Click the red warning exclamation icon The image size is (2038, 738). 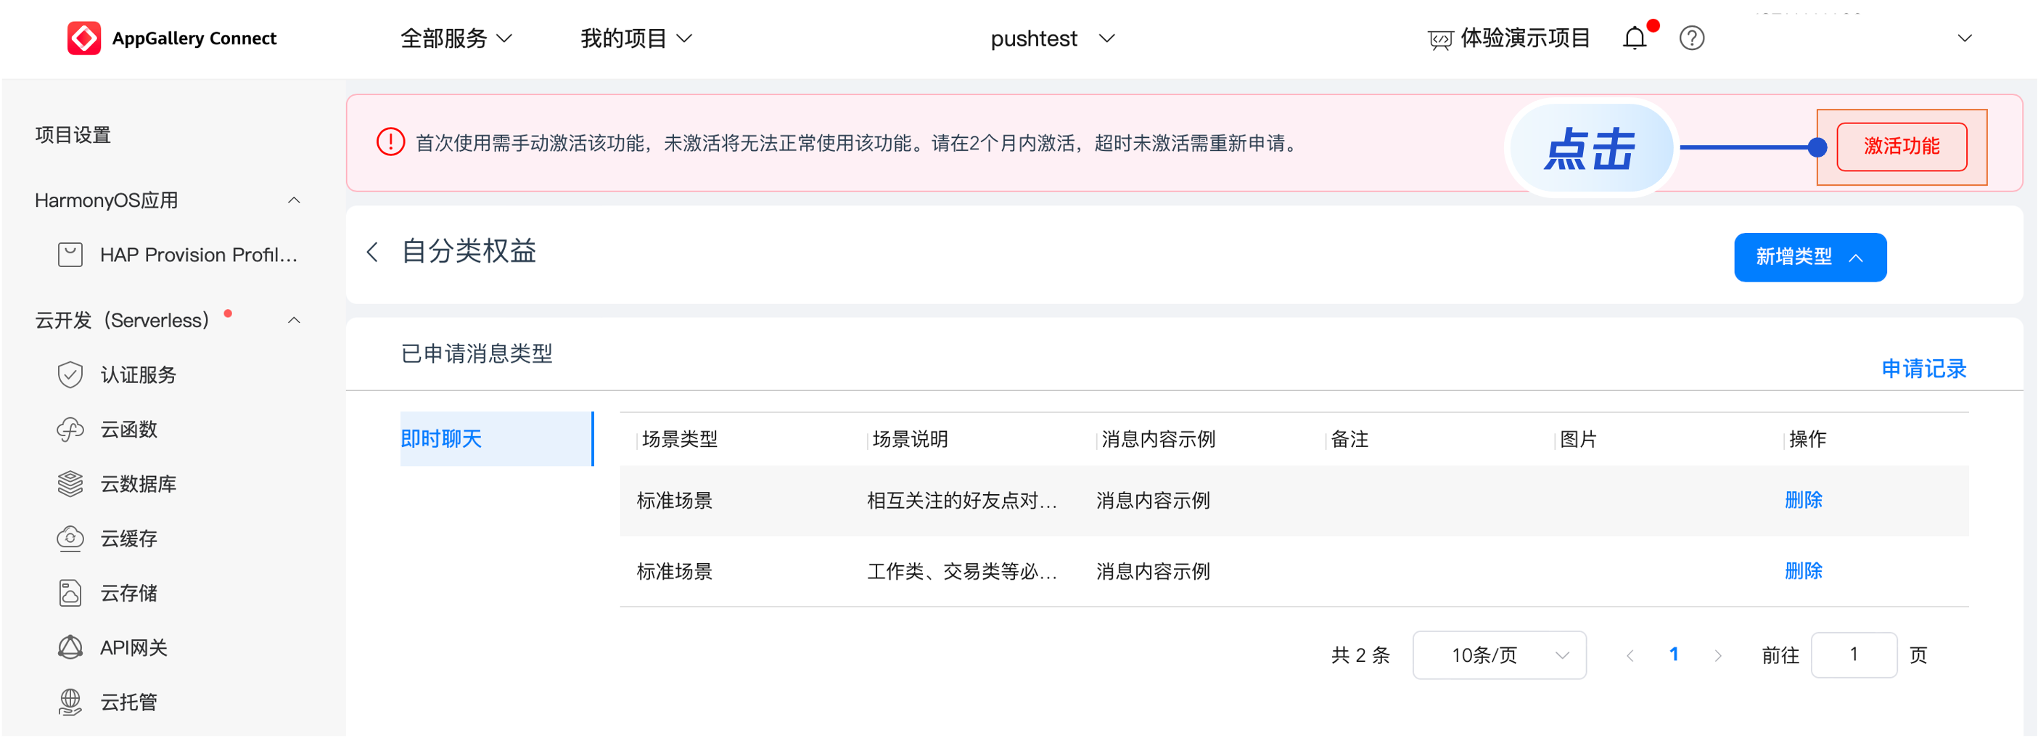coord(390,142)
